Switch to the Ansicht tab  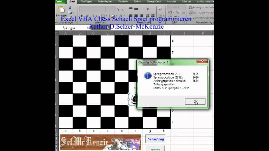[x=171, y=2]
